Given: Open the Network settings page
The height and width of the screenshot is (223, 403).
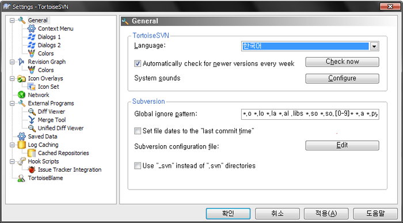Looking at the screenshot, I should (39, 95).
